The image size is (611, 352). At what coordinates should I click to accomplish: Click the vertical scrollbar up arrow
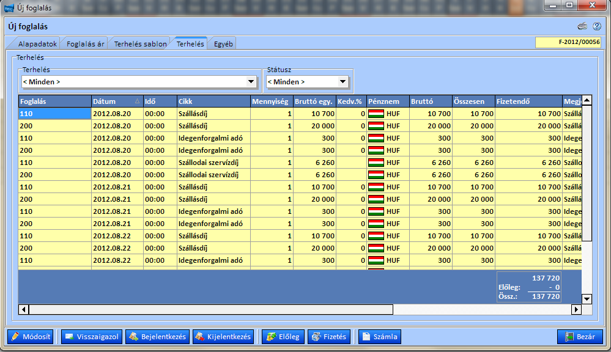[x=587, y=100]
